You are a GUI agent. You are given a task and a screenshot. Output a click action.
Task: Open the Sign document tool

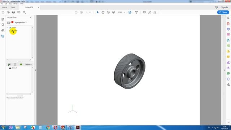(155, 12)
